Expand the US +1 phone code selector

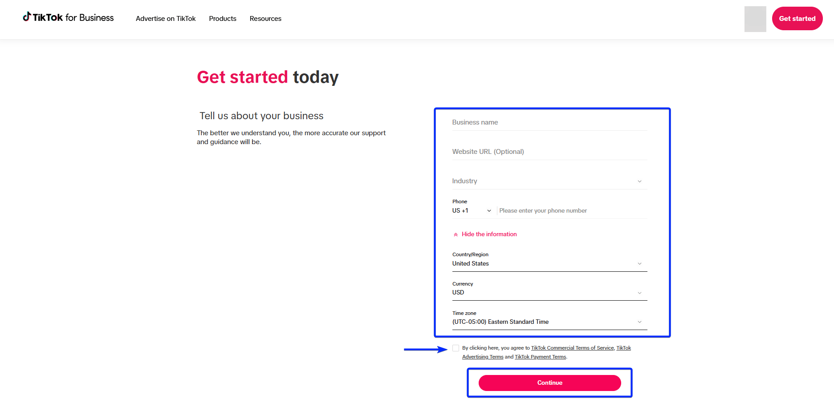(x=472, y=211)
